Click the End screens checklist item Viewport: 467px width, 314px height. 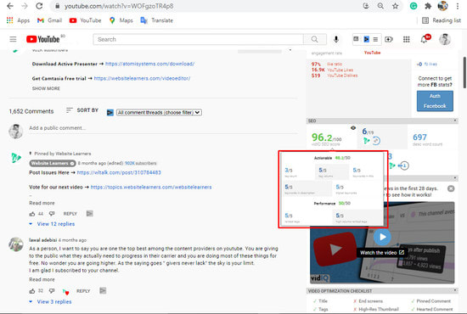point(368,301)
